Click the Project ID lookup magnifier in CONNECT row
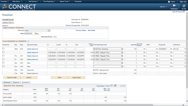Viewport: 188px width, 106px height. 172,49
